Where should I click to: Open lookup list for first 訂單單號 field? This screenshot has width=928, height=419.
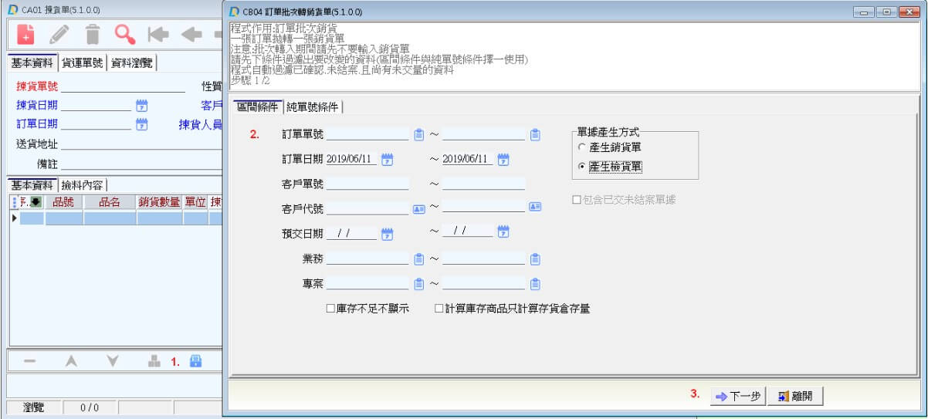[x=419, y=135]
